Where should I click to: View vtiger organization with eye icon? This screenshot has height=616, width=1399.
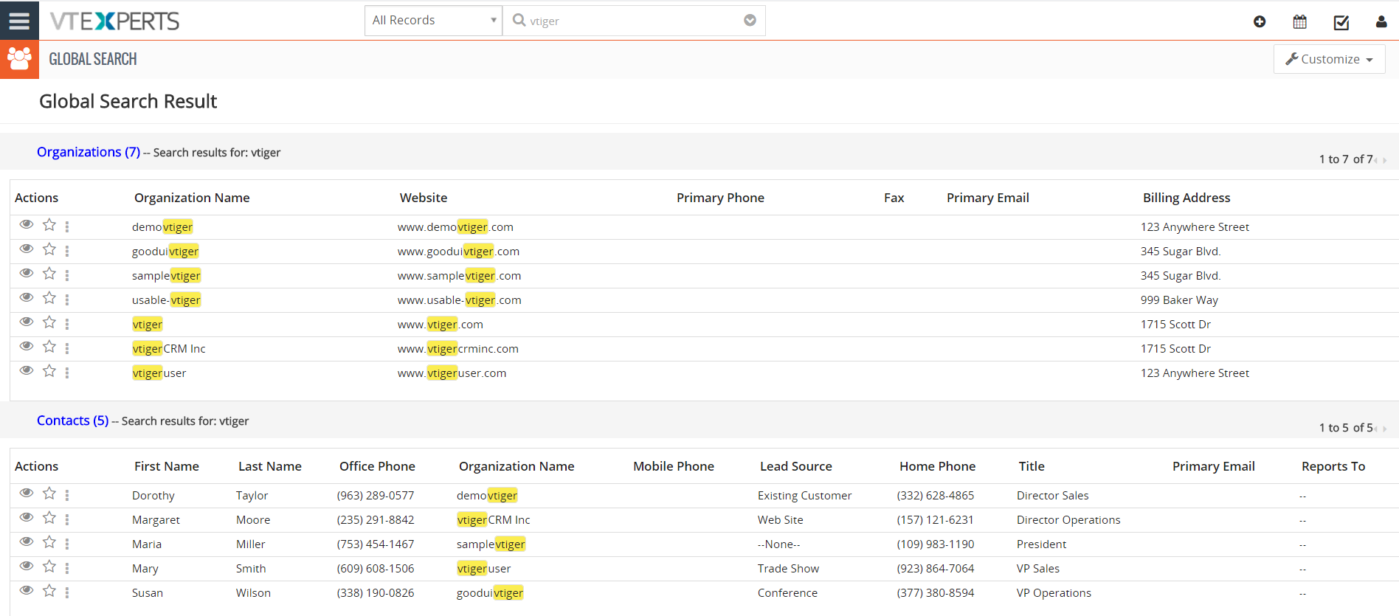(x=27, y=322)
